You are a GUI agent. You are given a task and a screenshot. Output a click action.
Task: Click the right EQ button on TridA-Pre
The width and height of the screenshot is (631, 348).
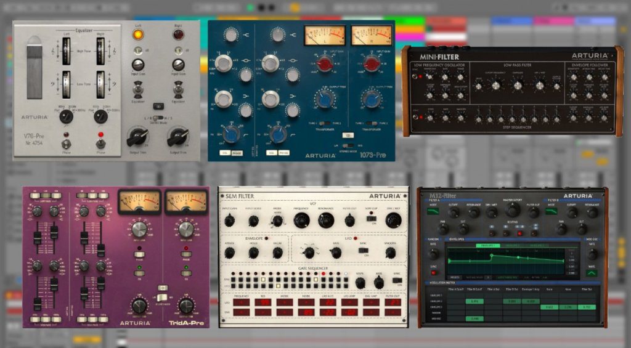pyautogui.click(x=186, y=273)
